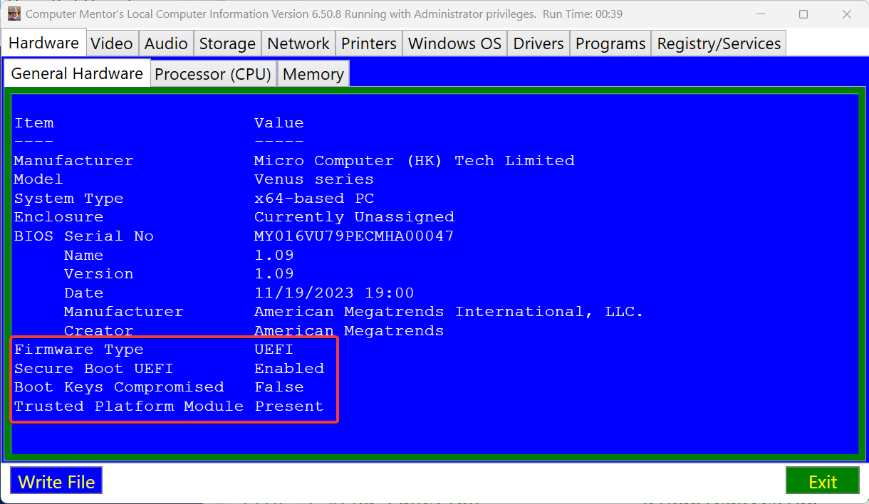Viewport: 869px width, 504px height.
Task: Click the BIOS serial number value
Action: pyautogui.click(x=354, y=236)
